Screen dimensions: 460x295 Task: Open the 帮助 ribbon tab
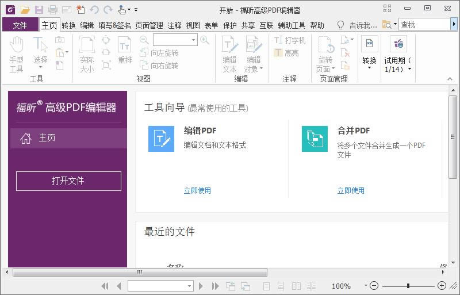317,25
